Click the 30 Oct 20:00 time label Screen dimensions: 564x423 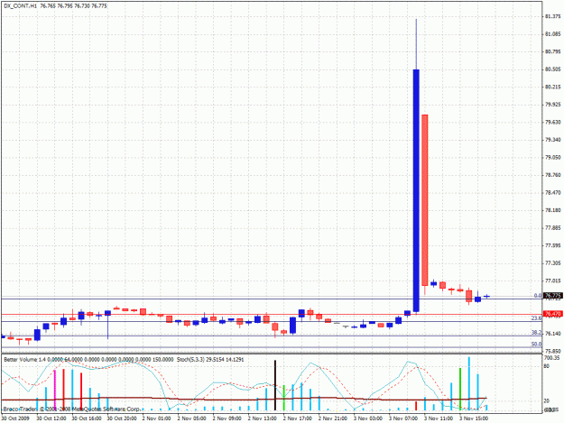click(122, 418)
